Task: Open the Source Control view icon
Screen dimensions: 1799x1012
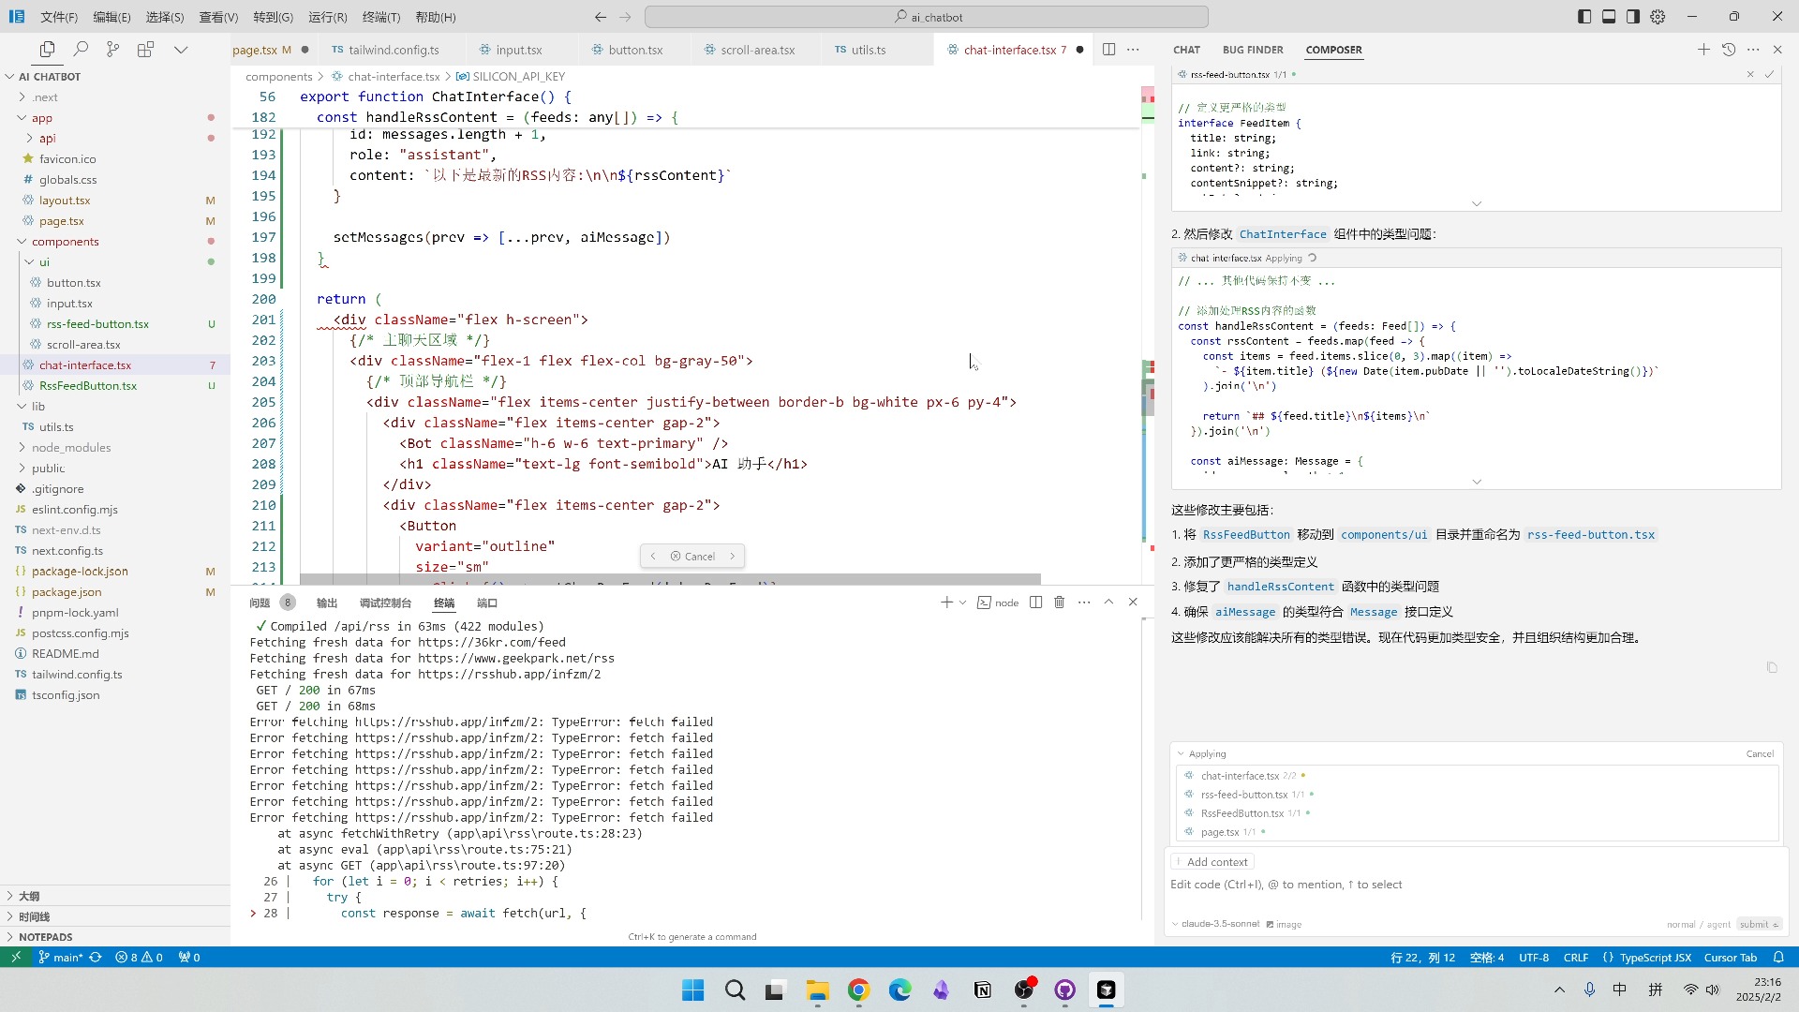Action: (112, 50)
